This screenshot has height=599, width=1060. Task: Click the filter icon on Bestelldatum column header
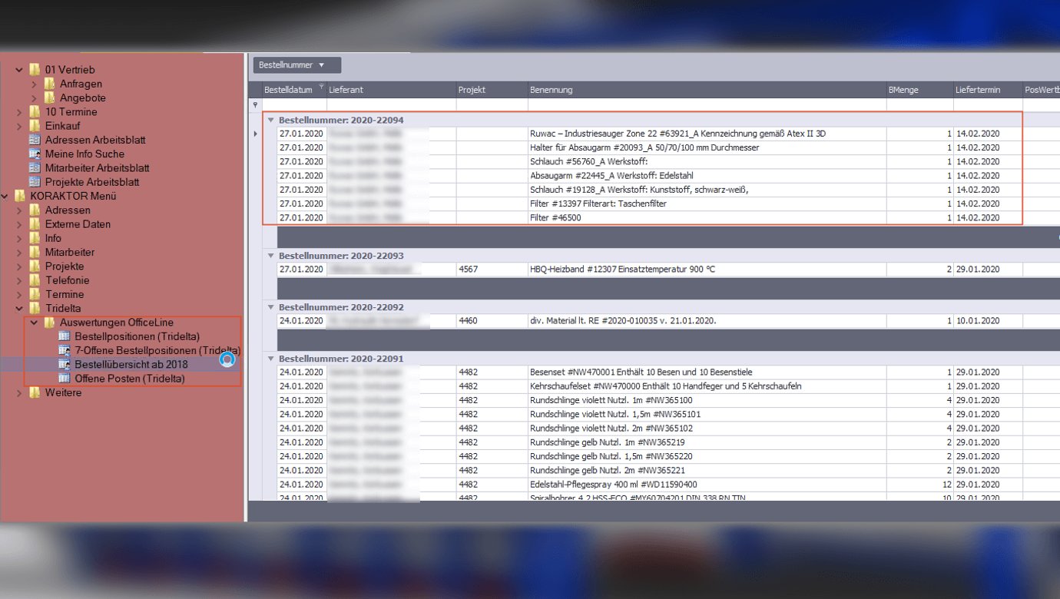[x=322, y=87]
